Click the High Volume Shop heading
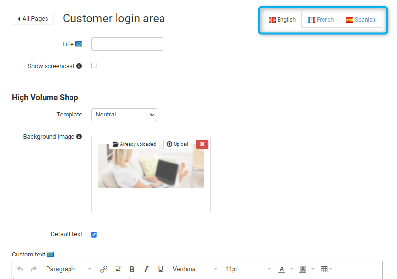The image size is (397, 279). 45,97
